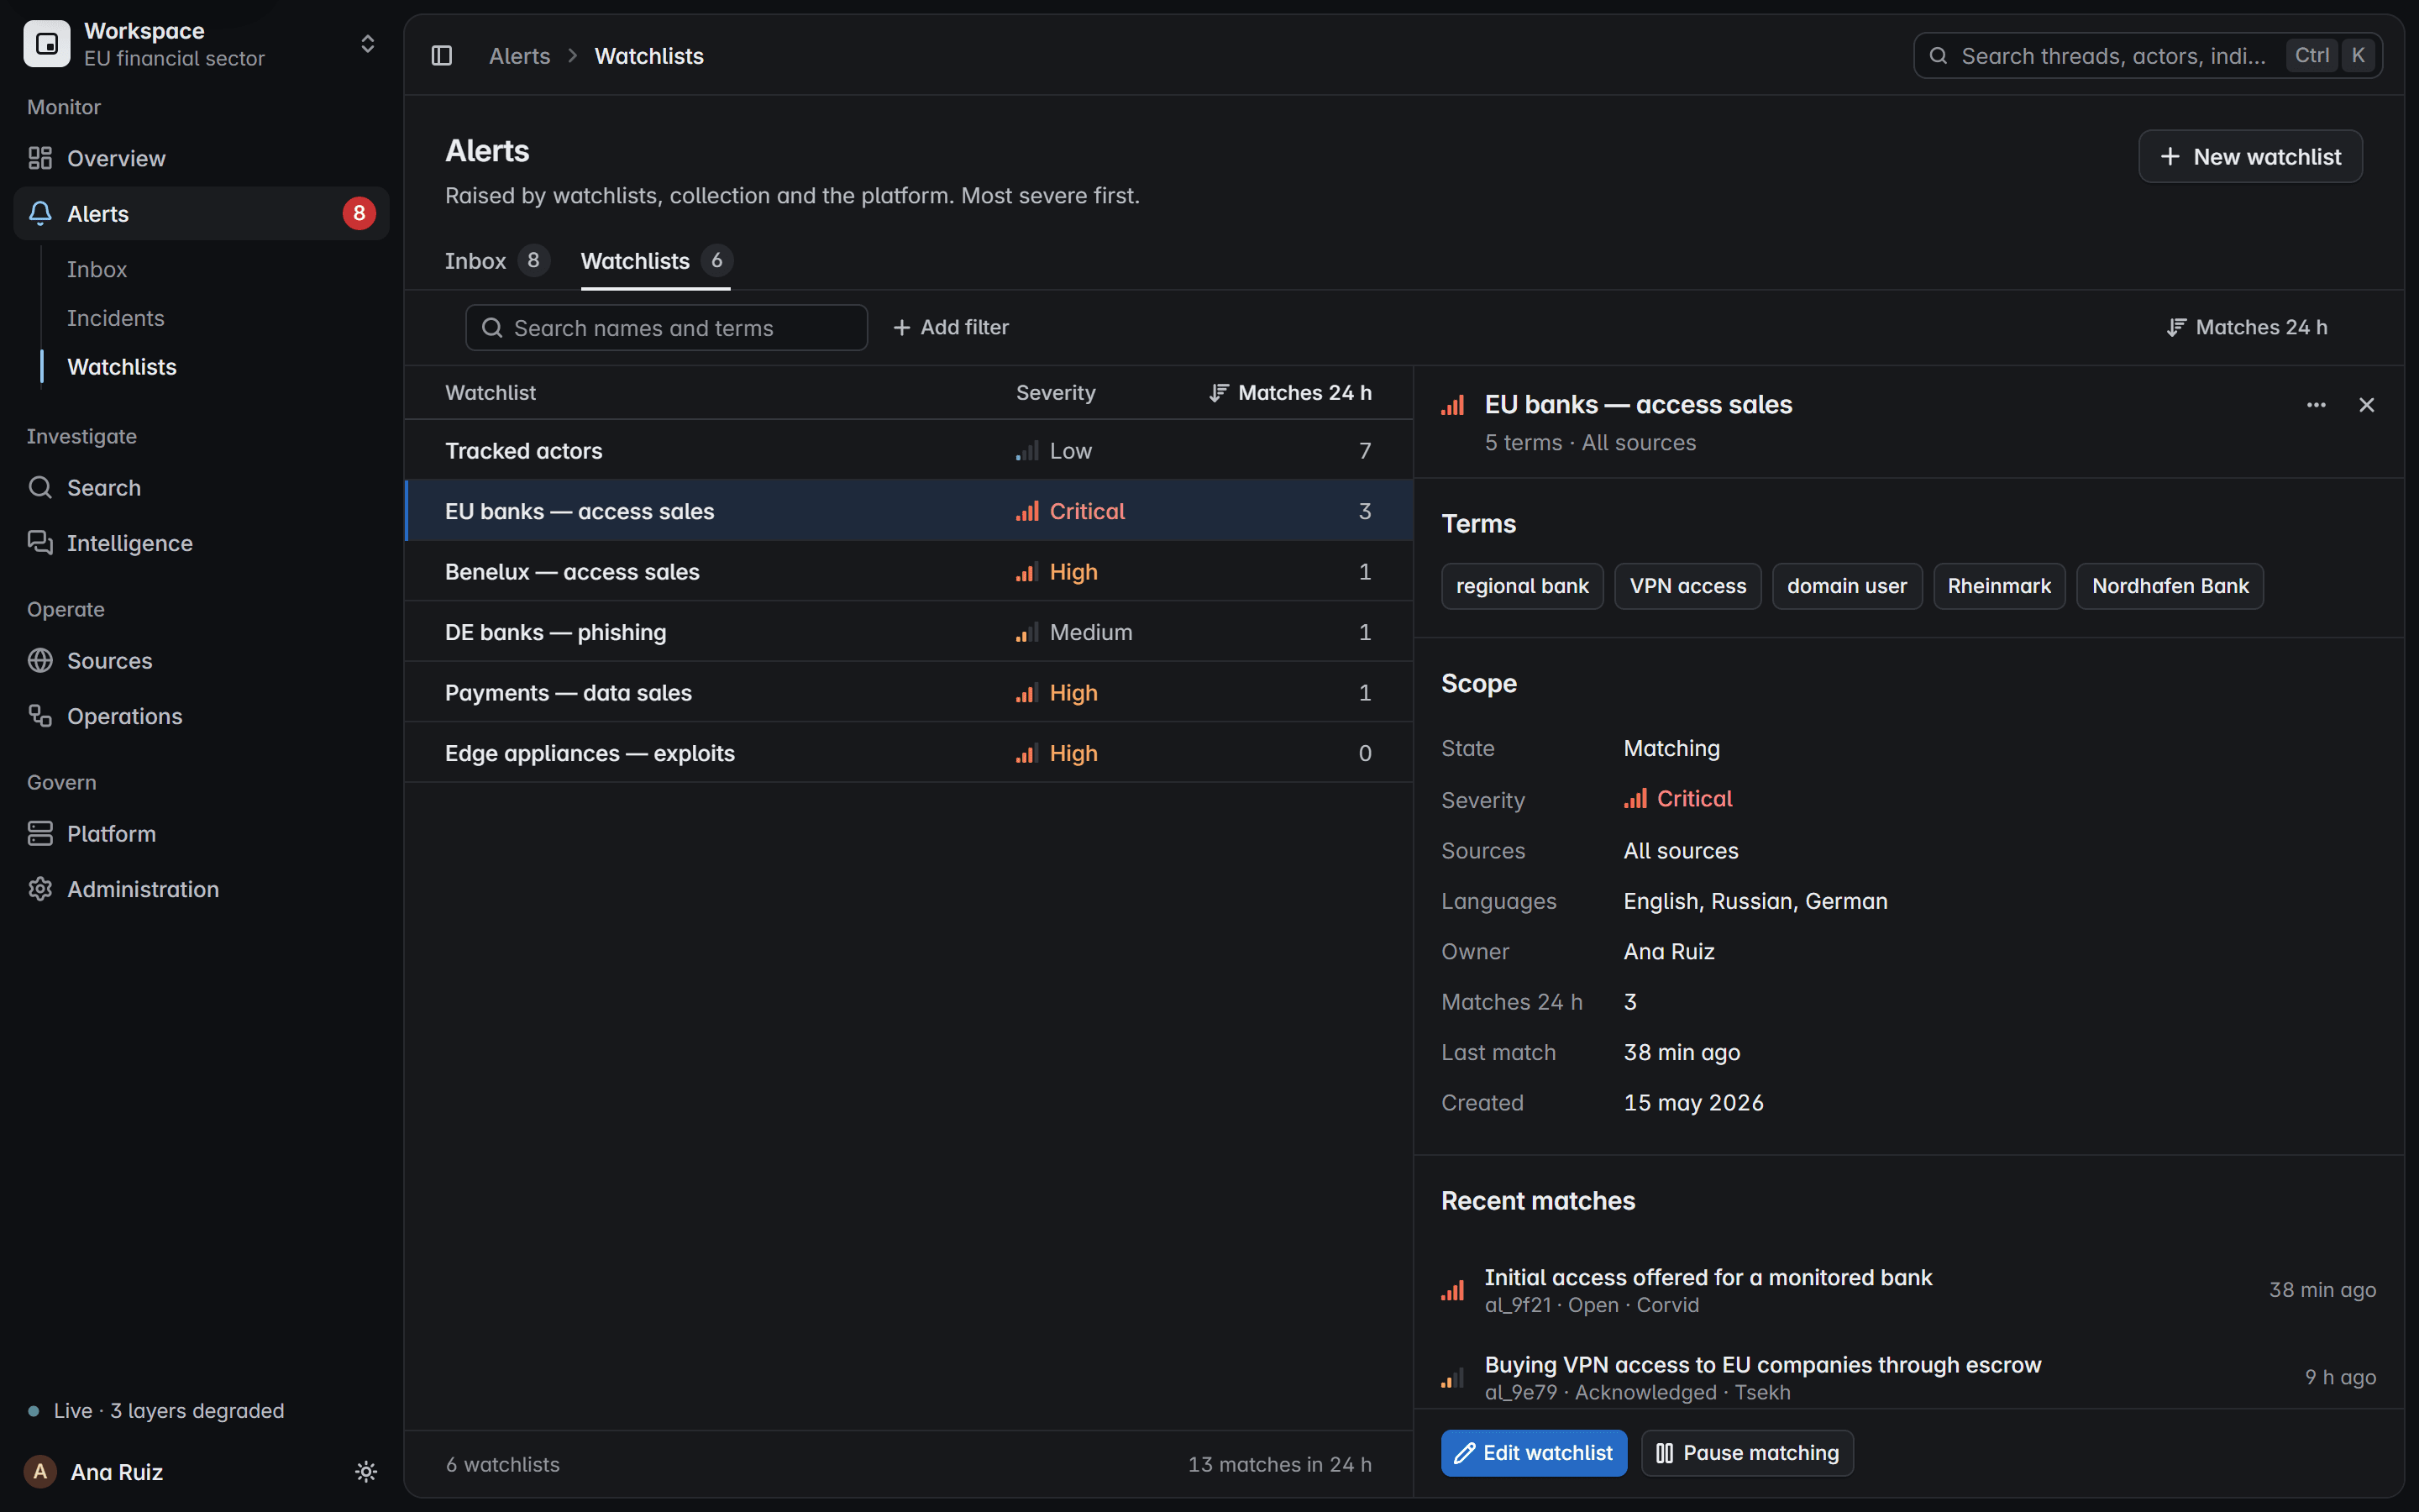Click Add filter button
This screenshot has width=2419, height=1512.
pos(951,328)
